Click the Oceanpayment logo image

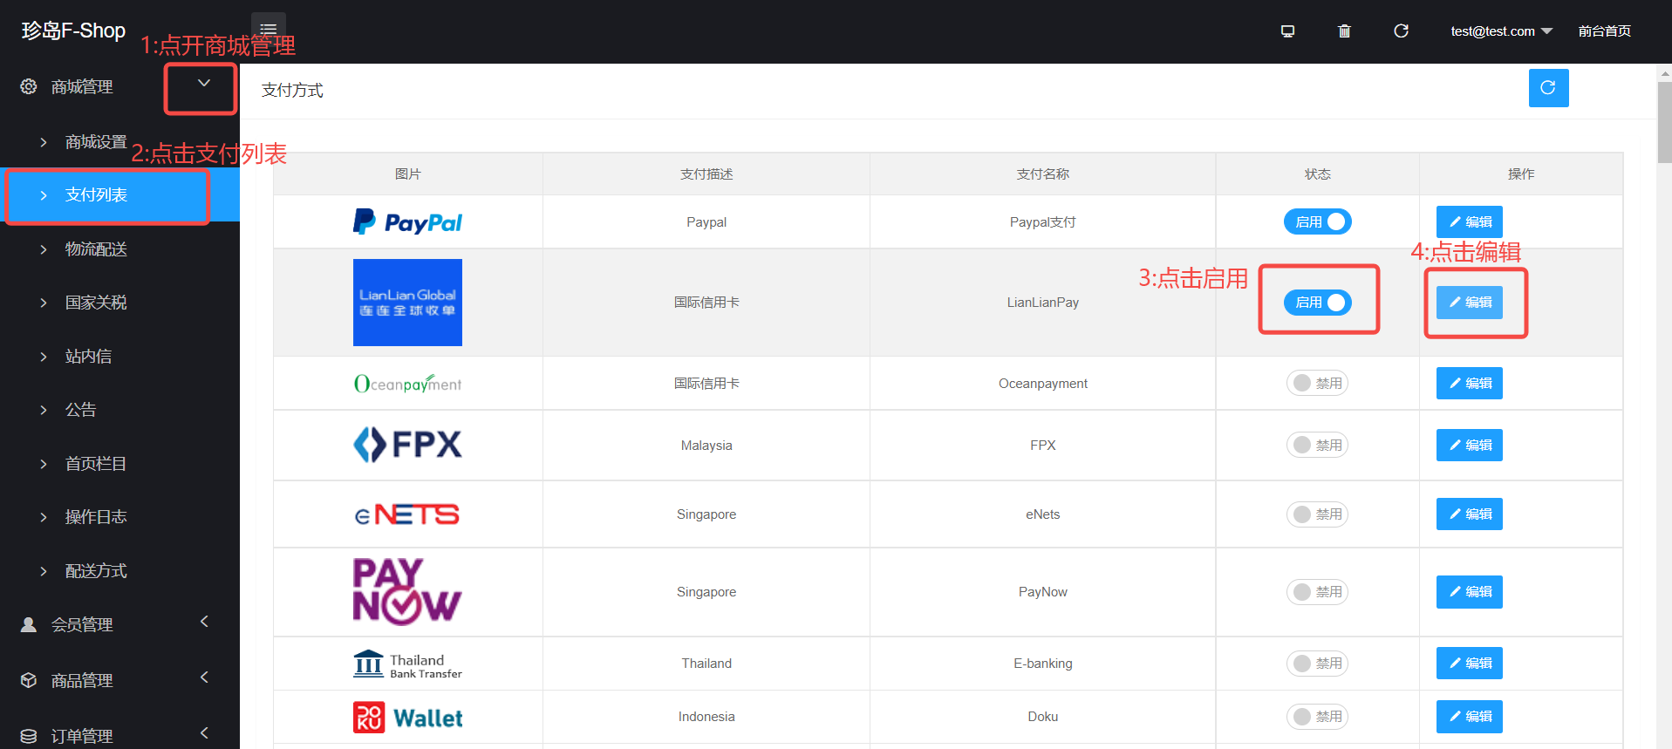tap(407, 384)
